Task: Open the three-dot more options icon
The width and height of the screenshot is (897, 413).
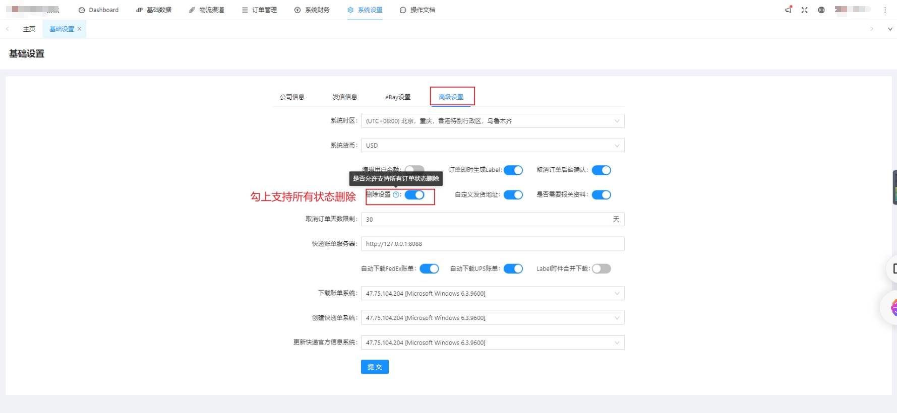Action: (x=885, y=10)
